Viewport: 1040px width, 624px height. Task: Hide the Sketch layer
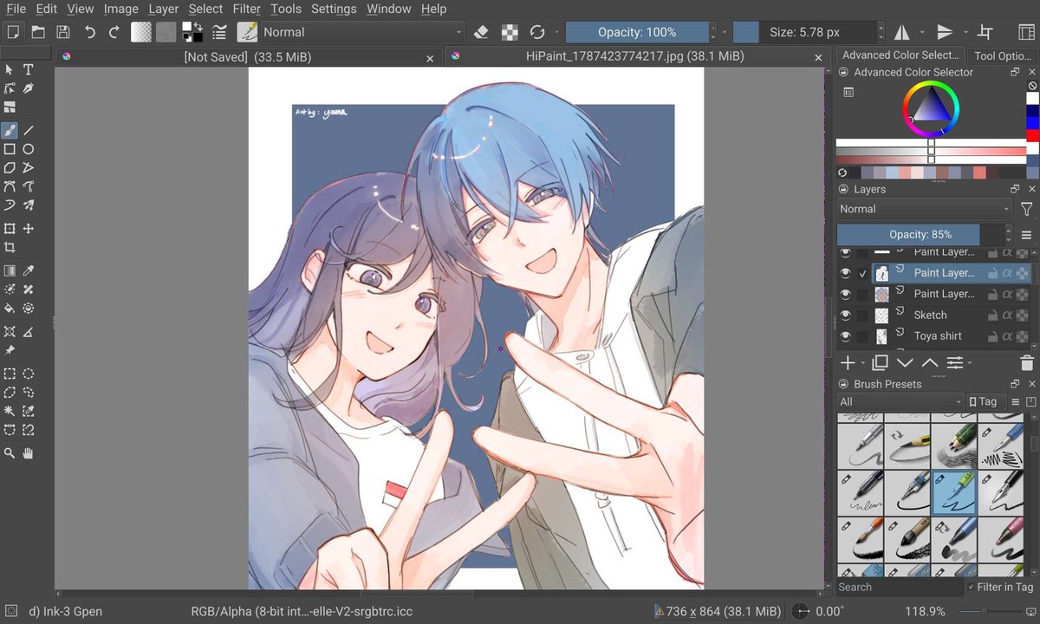pos(845,315)
